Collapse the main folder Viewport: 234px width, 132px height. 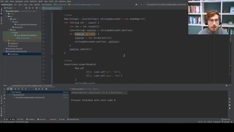8,19
